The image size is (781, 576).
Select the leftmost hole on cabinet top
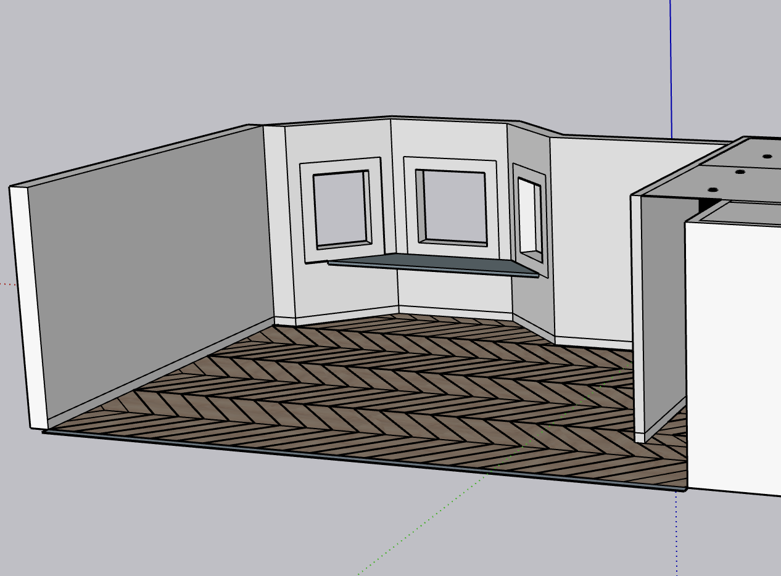pos(712,189)
